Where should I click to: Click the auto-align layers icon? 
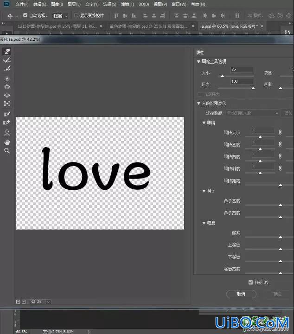pyautogui.click(x=237, y=16)
